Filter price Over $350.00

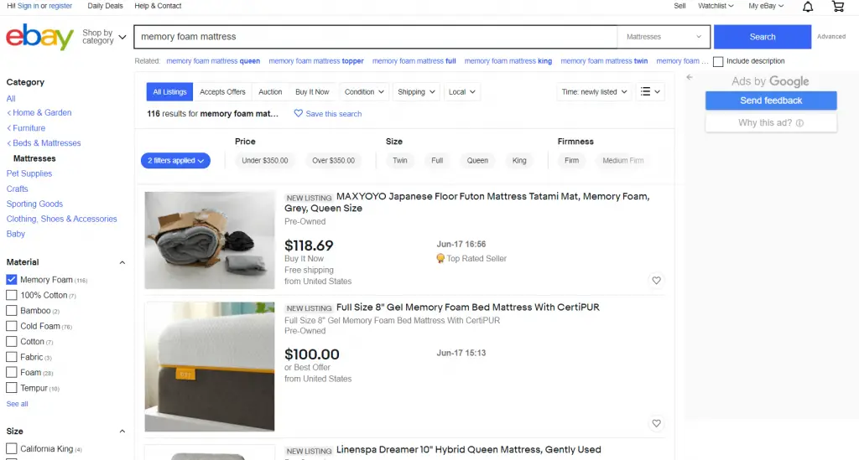(334, 160)
